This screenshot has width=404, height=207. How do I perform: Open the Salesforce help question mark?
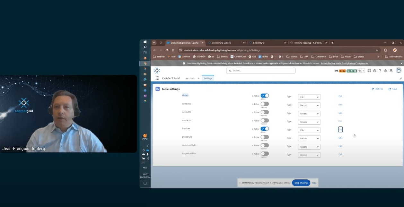tap(380, 71)
